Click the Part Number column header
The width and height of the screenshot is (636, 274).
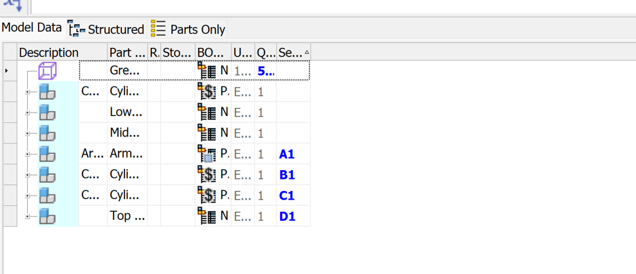coord(127,53)
